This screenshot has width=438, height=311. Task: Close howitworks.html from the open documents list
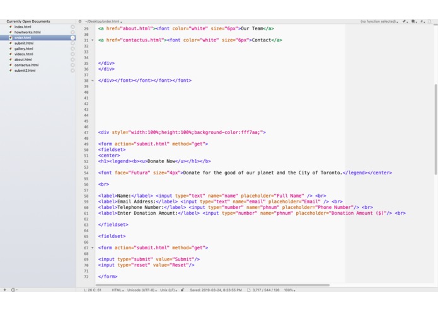coord(72,32)
